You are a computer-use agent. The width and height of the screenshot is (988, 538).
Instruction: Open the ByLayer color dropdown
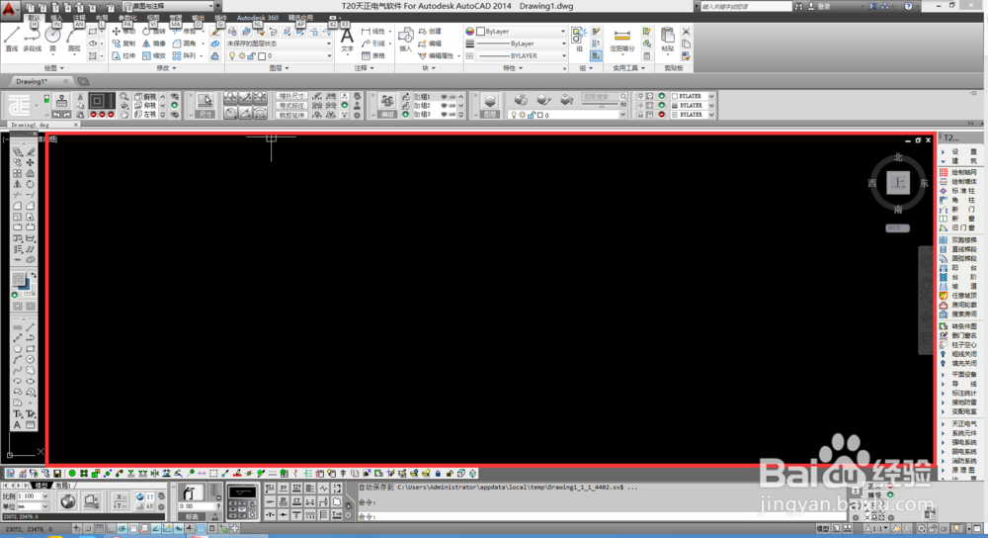tap(521, 31)
